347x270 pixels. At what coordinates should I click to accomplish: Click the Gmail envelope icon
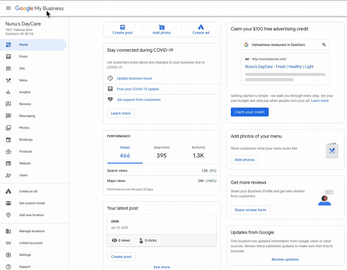[x=8, y=203]
